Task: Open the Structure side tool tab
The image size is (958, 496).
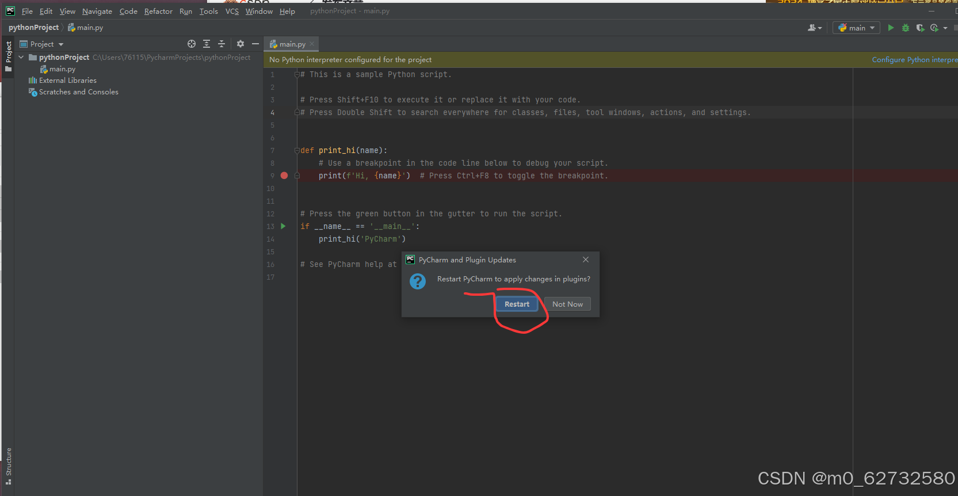Action: (x=8, y=466)
